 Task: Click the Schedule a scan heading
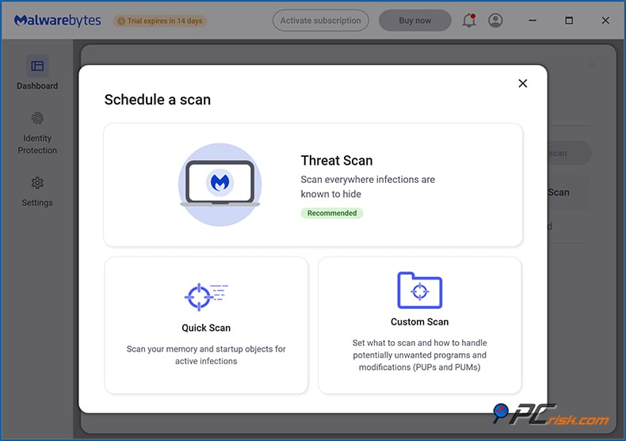[x=158, y=100]
